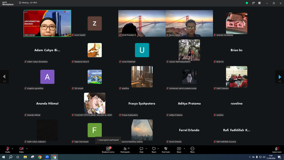Select the ravelino participant tile
The image size is (284, 160).
tap(237, 104)
